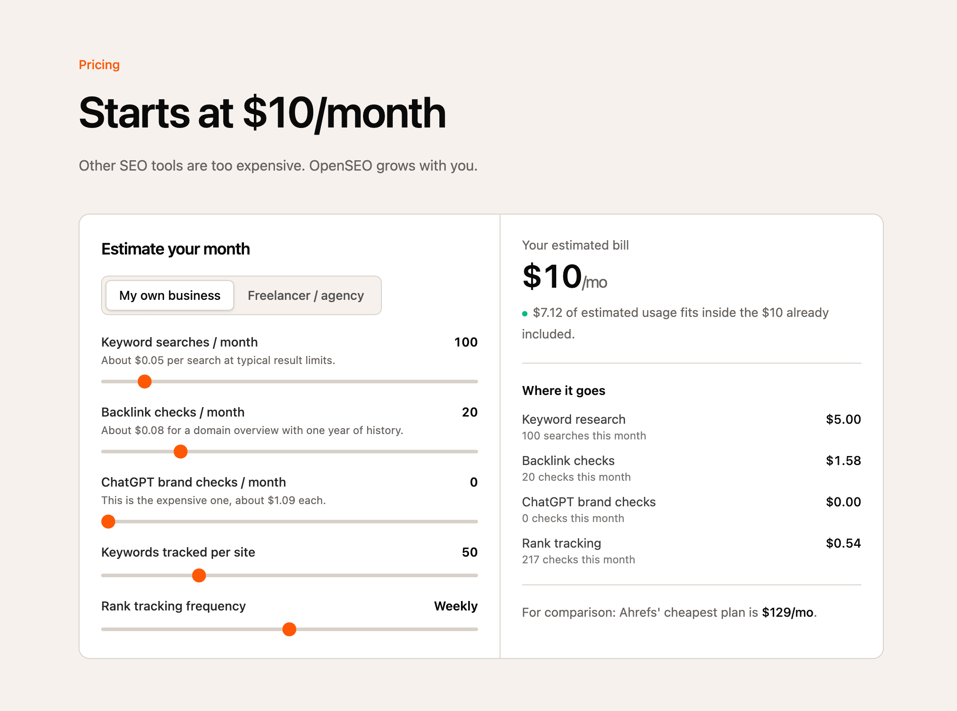Click the Backlink checks slider handle
957x711 pixels.
tap(181, 452)
